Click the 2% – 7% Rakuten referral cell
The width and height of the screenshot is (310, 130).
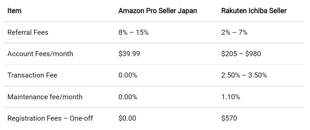point(234,32)
